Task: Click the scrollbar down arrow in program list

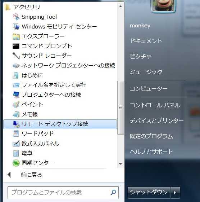Action: [x=121, y=164]
